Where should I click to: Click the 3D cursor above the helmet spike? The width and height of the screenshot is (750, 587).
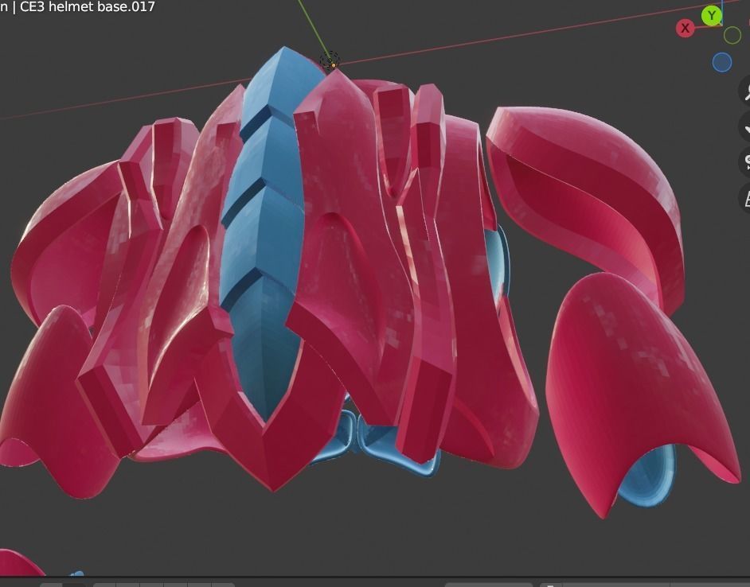pyautogui.click(x=328, y=60)
